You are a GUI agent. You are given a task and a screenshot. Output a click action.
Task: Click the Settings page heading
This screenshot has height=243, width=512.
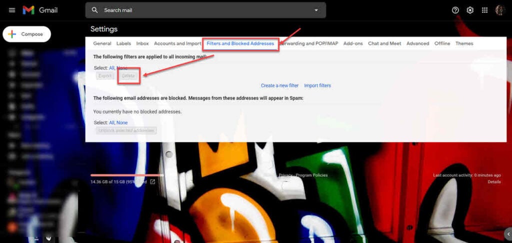click(104, 29)
